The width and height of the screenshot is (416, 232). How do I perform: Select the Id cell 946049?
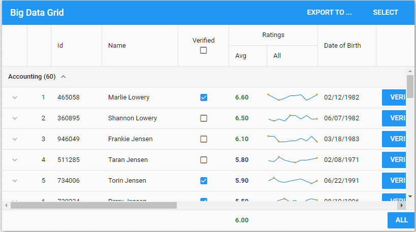[x=69, y=139]
